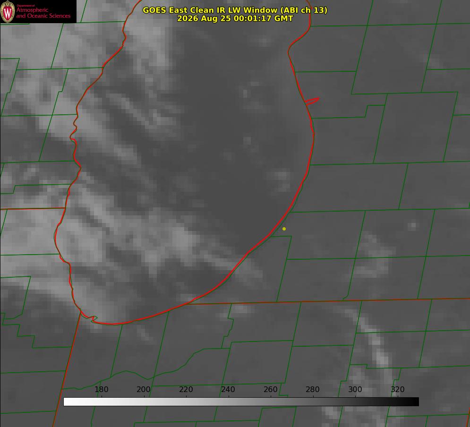Click the isolated bright pixel east of yellow dot
This screenshot has height=427, width=470.
pos(413,225)
